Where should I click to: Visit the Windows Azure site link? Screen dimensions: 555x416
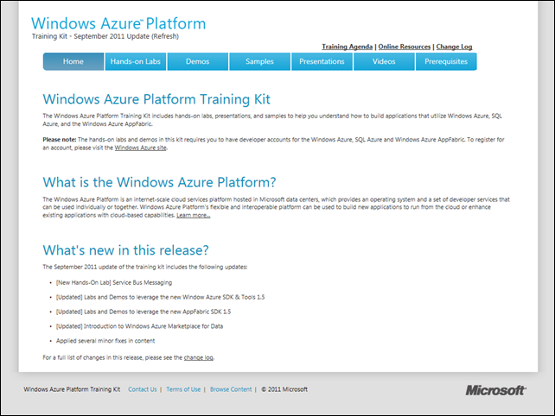[x=141, y=148]
